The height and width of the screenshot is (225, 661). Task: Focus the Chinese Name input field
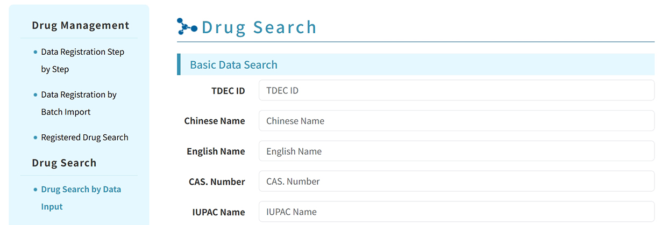point(457,121)
